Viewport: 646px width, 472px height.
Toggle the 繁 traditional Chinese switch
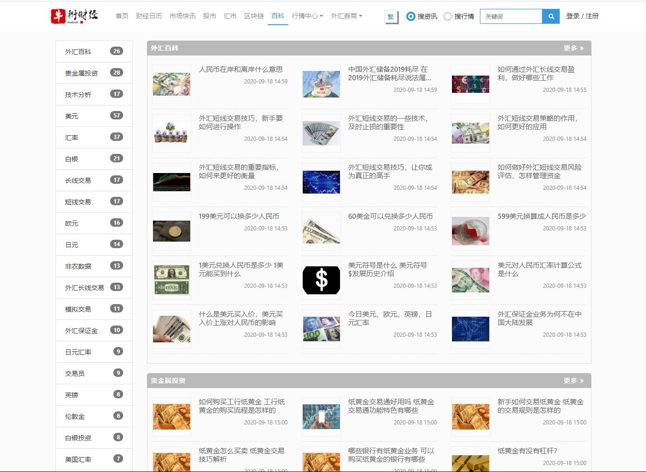(x=391, y=16)
